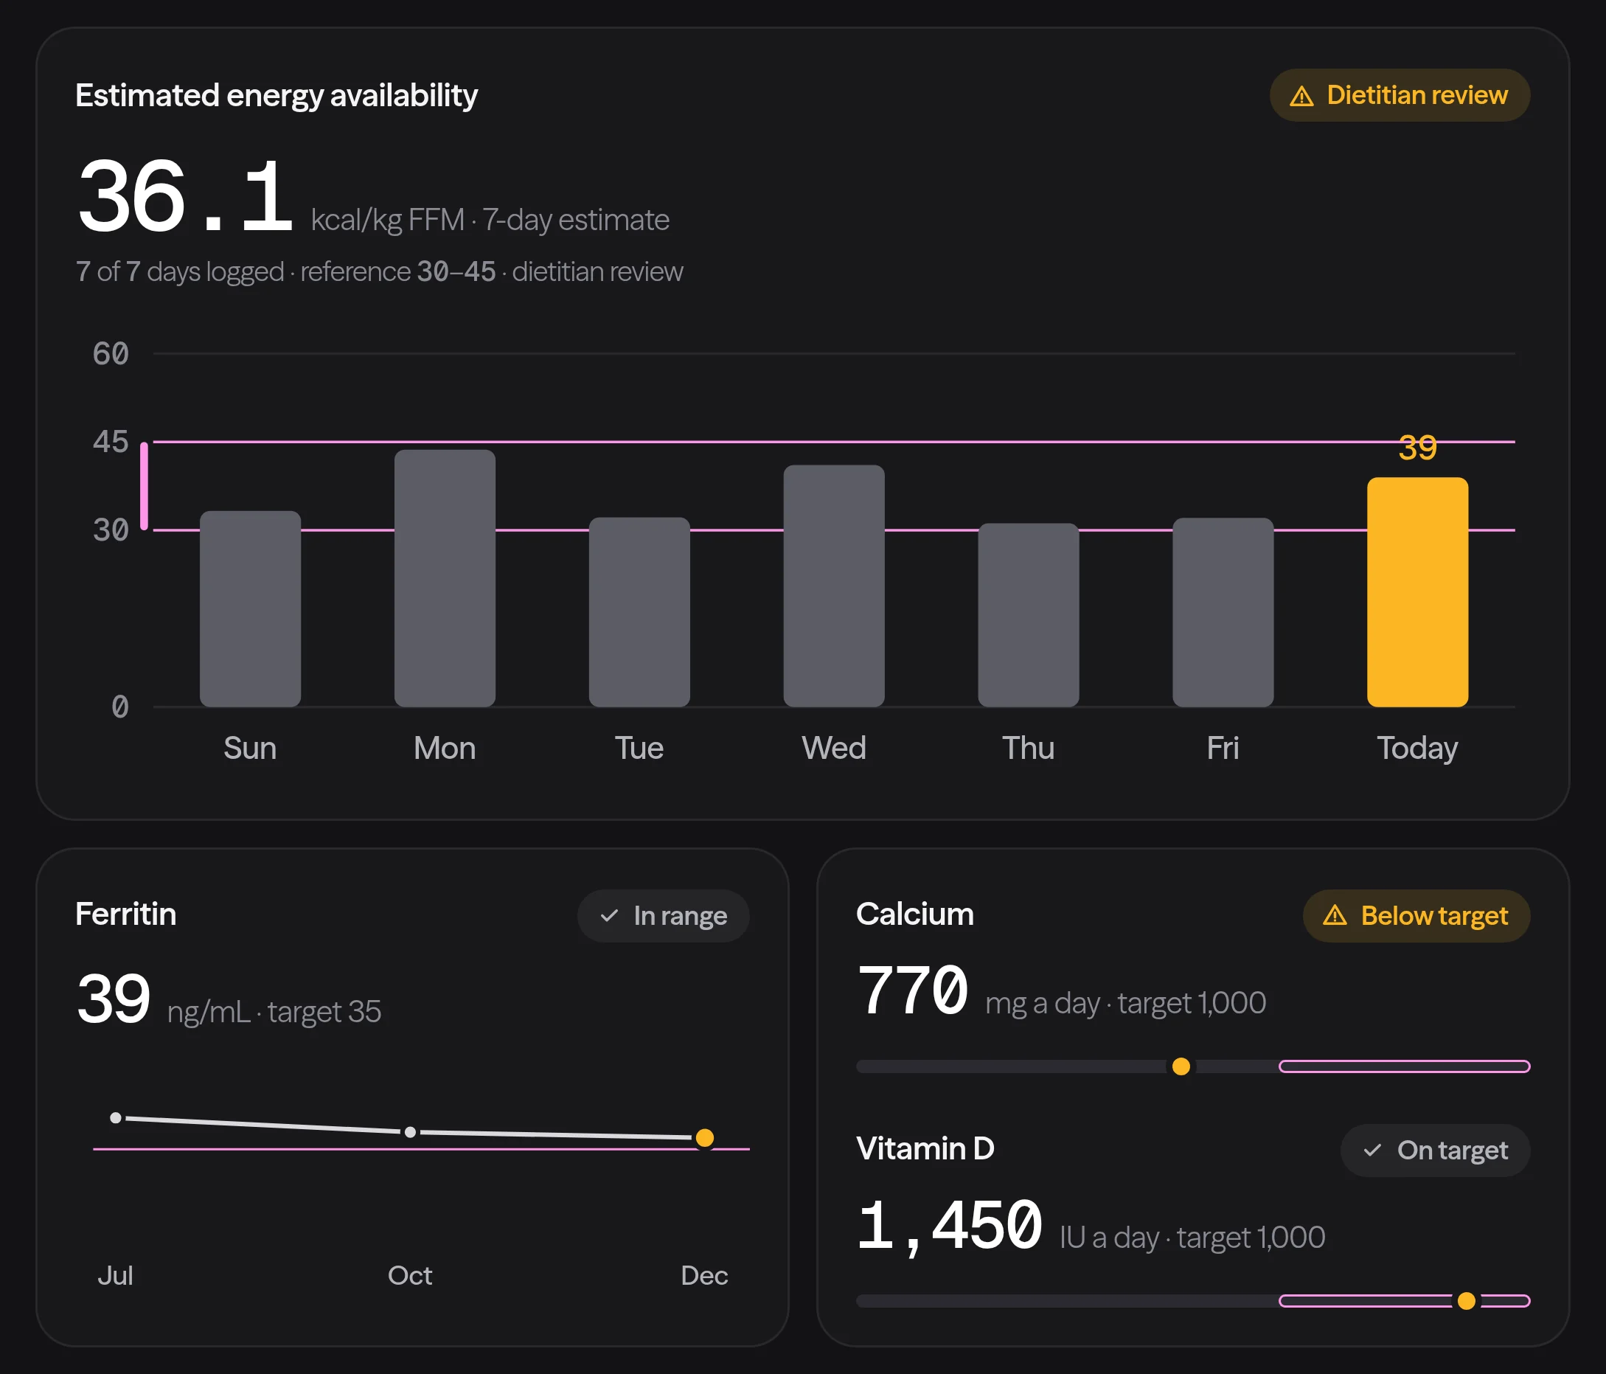Select the Fri bar in the chart
This screenshot has width=1606, height=1374.
(1223, 613)
